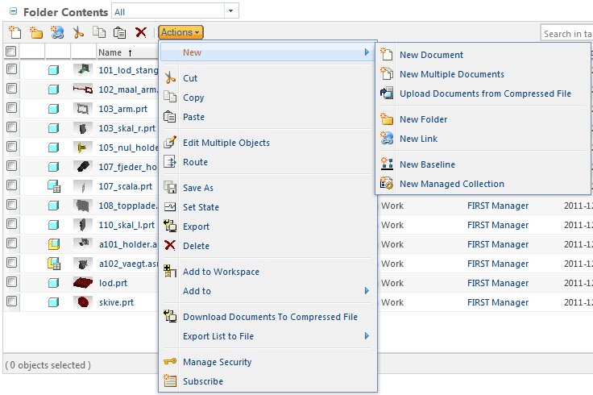Click the New Multiple Documents icon
Screen dimensions: 593x395
pyautogui.click(x=387, y=74)
